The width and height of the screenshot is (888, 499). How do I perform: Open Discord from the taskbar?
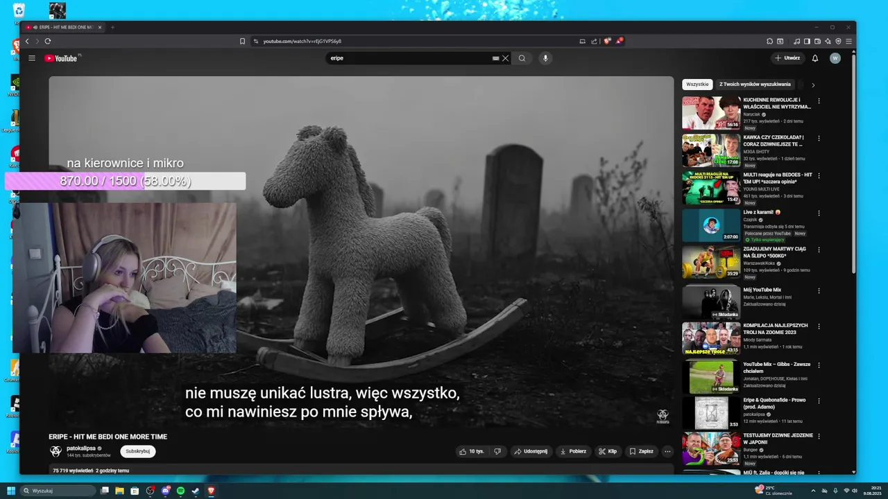click(x=165, y=491)
